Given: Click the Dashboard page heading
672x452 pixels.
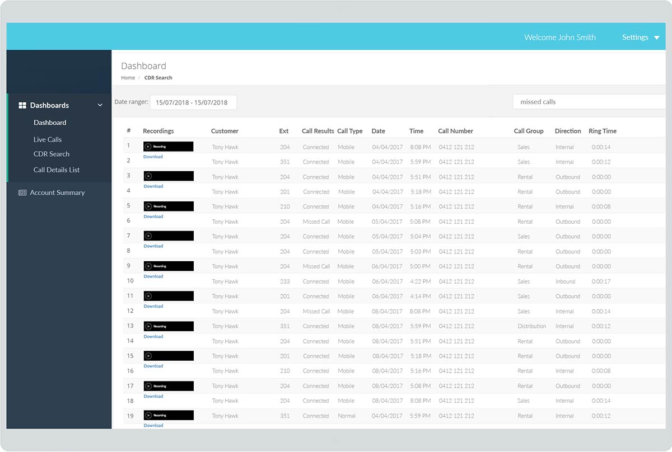Looking at the screenshot, I should 143,65.
